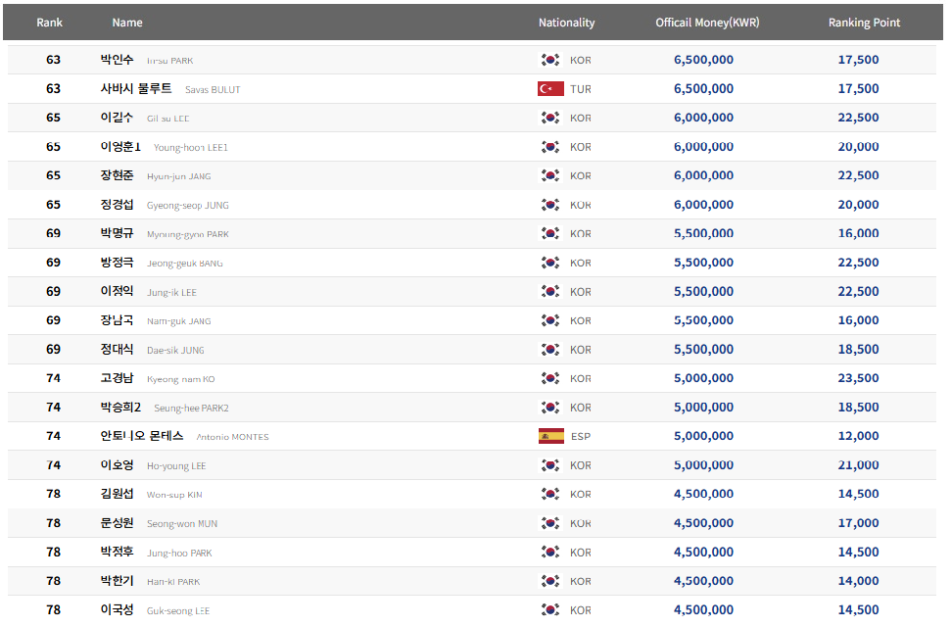The image size is (951, 627).
Task: Click the rank 69 cell of Jung-ik LEE
Action: tap(53, 291)
